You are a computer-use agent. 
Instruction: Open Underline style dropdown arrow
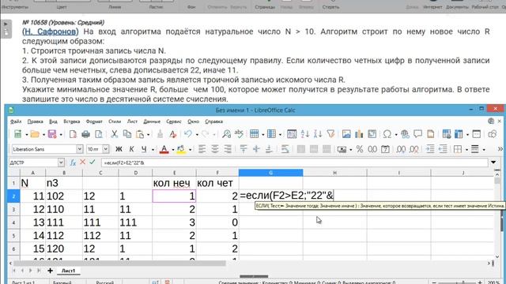[x=153, y=150]
